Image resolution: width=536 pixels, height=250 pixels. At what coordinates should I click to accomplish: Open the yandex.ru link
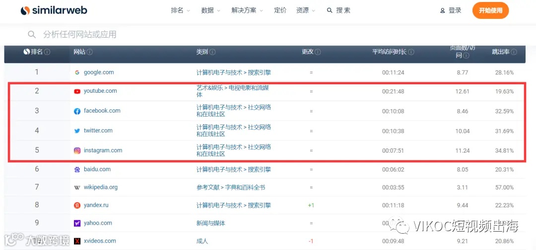tap(96, 205)
